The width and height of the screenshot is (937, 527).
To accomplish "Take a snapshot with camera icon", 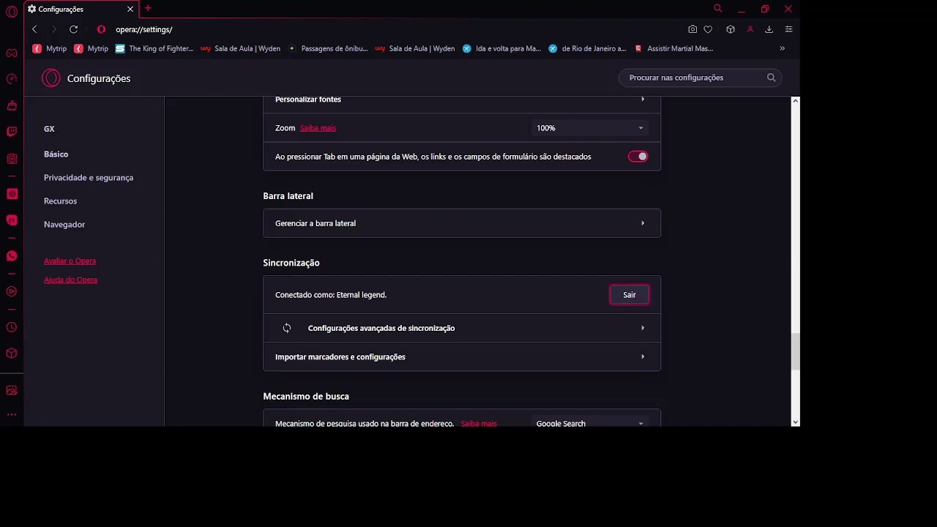I will 693,29.
